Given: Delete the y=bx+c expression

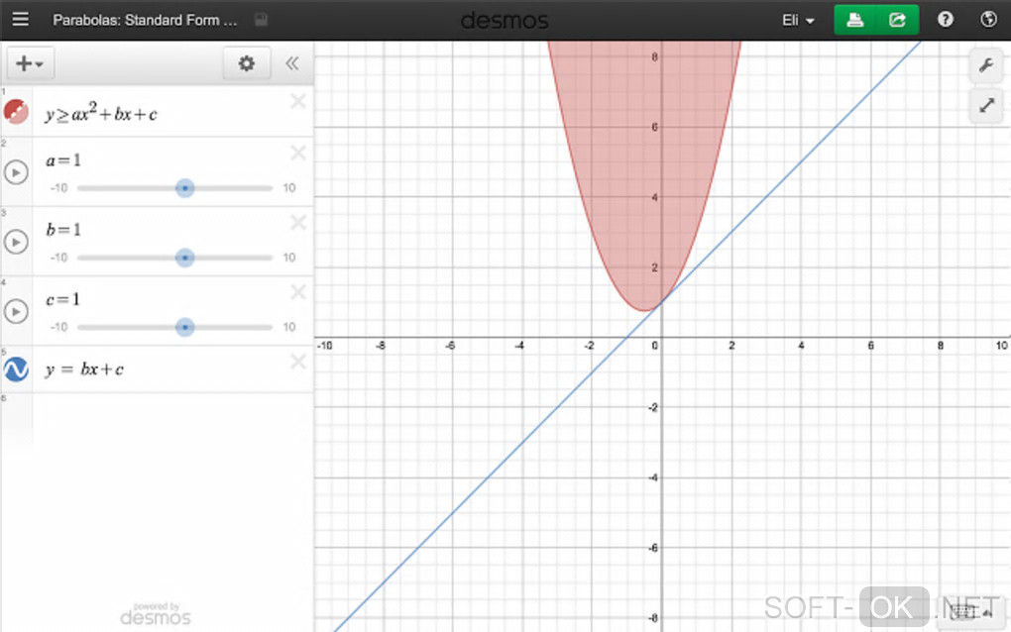Looking at the screenshot, I should 298,362.
